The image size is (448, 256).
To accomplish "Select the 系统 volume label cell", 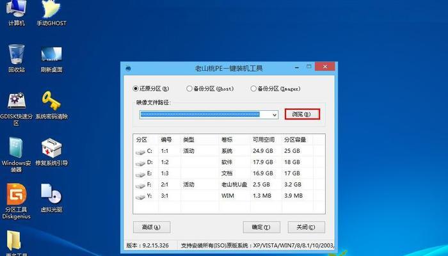I will [x=227, y=151].
